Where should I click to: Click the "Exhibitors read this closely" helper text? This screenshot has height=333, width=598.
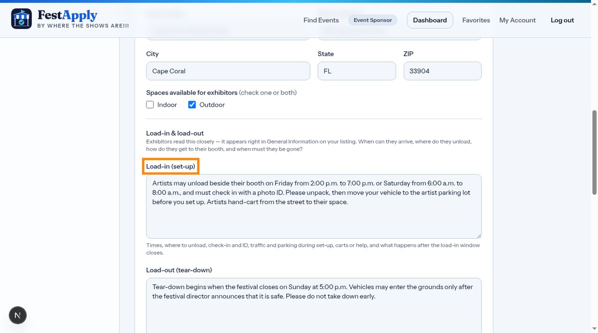[x=309, y=145]
